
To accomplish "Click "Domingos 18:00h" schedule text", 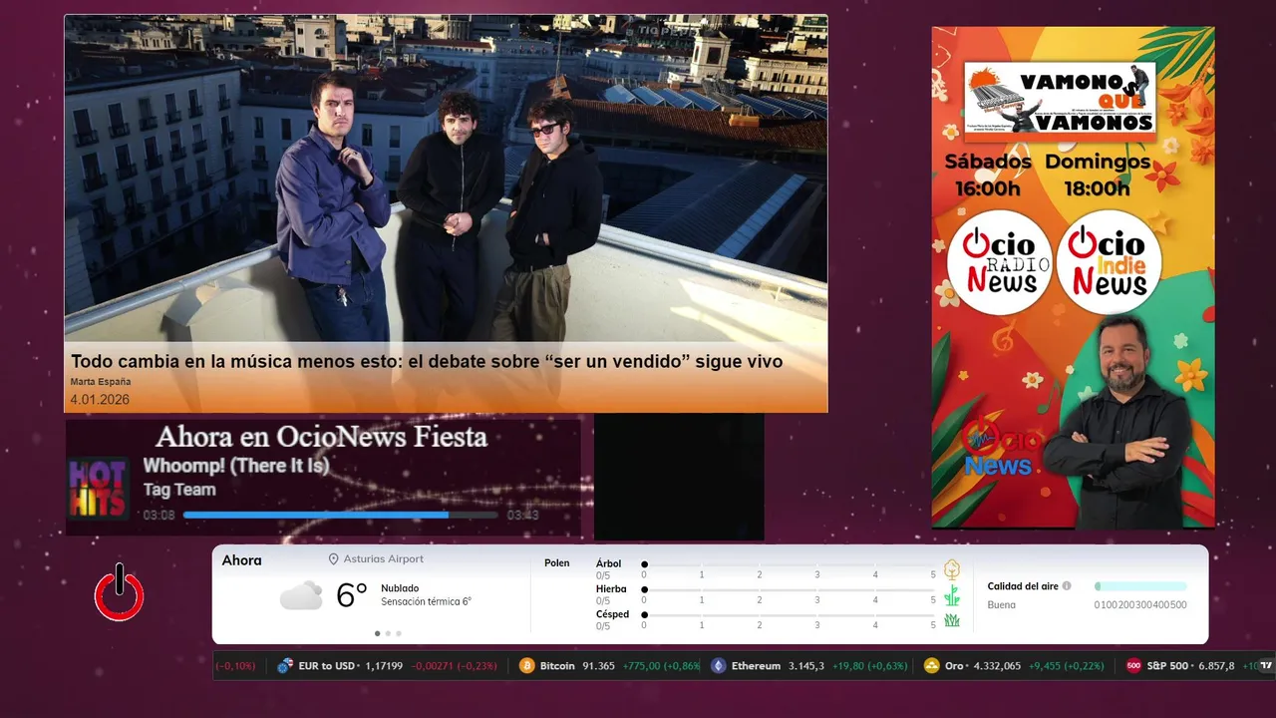I will pos(1098,175).
